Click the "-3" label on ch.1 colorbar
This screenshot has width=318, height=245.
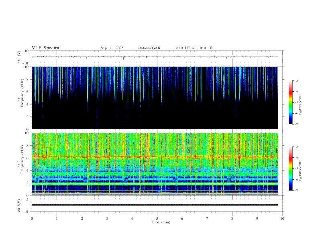pos(296,81)
